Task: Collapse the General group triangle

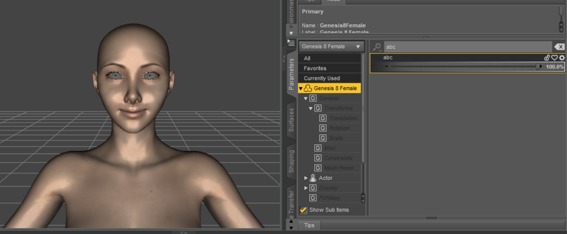Action: tap(306, 99)
